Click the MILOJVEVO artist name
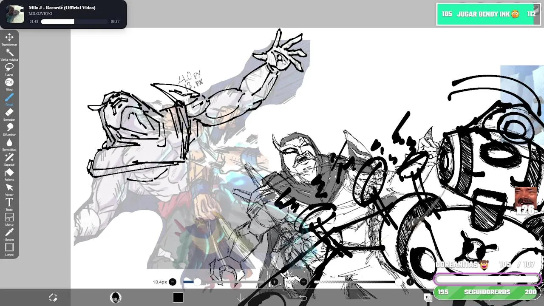Image resolution: width=544 pixels, height=306 pixels. pos(40,14)
